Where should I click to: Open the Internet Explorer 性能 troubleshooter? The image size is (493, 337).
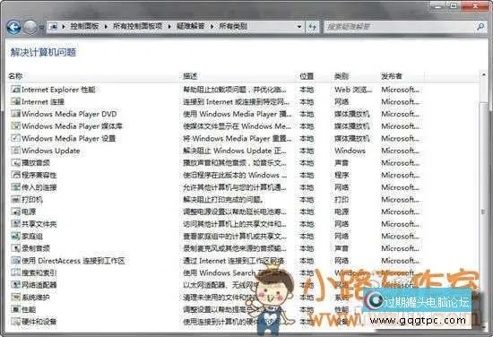click(x=58, y=90)
